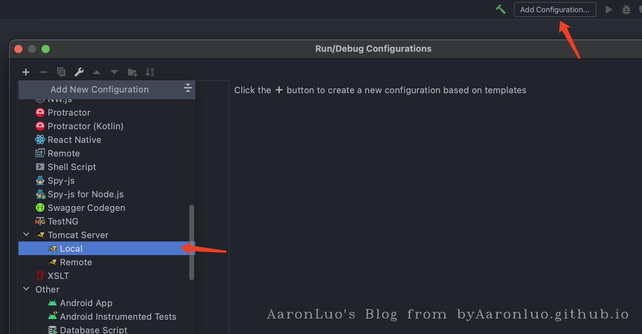Screen dimensions: 642x334
Task: Click the green Build hammer icon
Action: [x=500, y=10]
